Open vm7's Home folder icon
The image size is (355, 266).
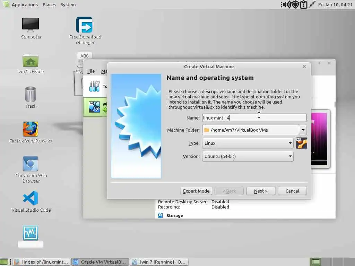point(31,61)
